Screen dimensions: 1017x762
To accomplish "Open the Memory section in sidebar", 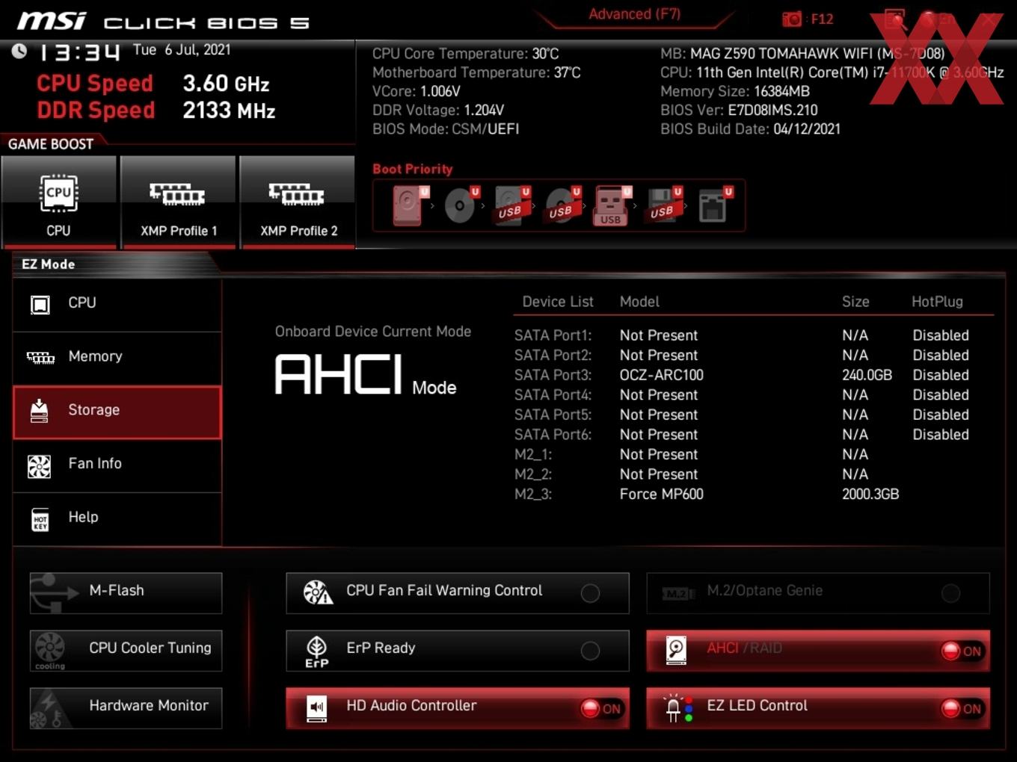I will [117, 357].
